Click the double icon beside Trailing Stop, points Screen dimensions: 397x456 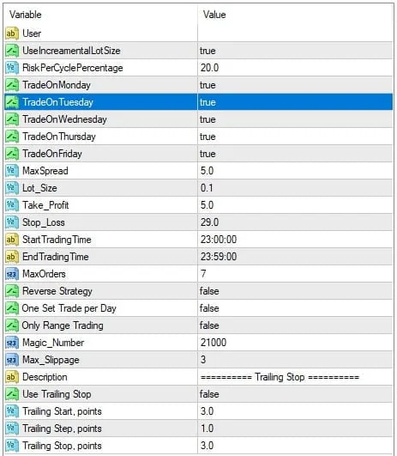coord(12,446)
